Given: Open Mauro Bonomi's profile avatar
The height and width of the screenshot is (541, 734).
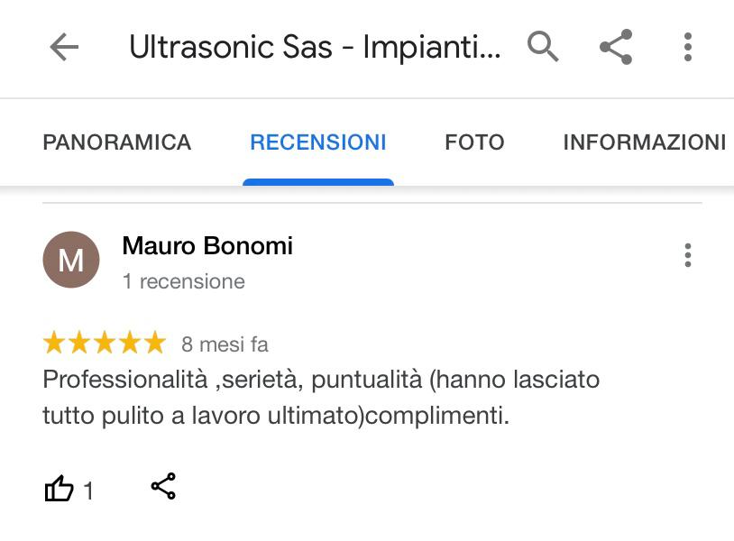Looking at the screenshot, I should (x=72, y=259).
